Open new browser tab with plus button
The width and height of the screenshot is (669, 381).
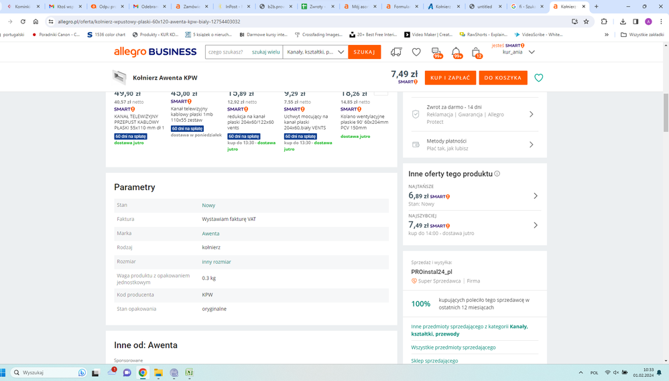tap(597, 7)
